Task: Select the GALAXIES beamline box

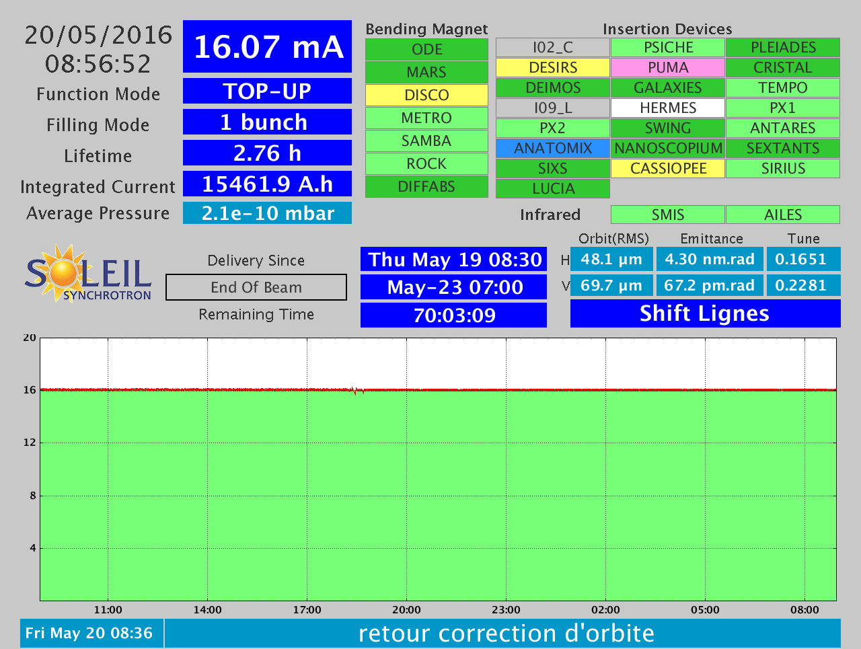Action: tap(668, 88)
